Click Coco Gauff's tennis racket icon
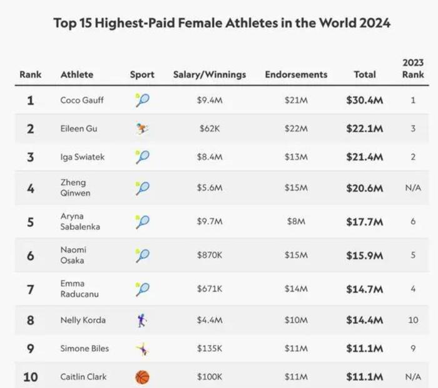The height and width of the screenshot is (388, 438). pyautogui.click(x=142, y=100)
